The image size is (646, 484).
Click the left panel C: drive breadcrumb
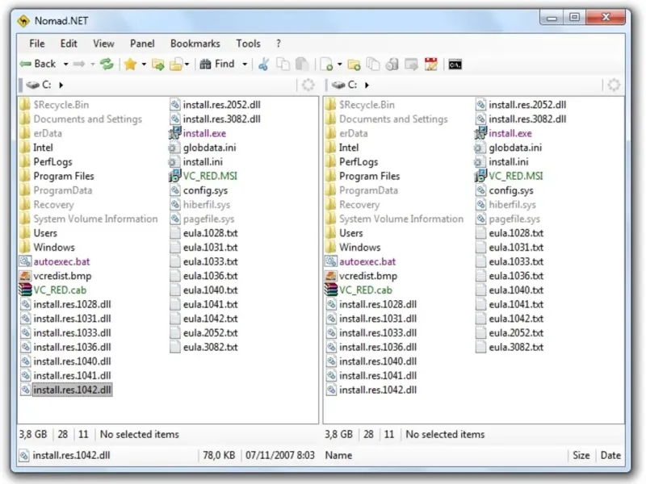(x=38, y=85)
